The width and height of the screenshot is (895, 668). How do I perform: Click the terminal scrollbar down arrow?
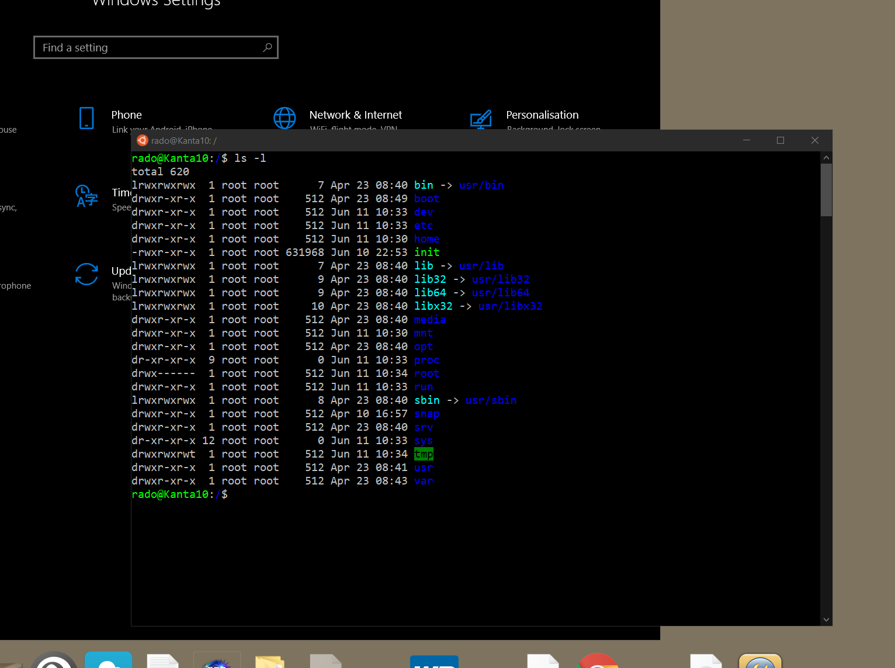pos(826,619)
